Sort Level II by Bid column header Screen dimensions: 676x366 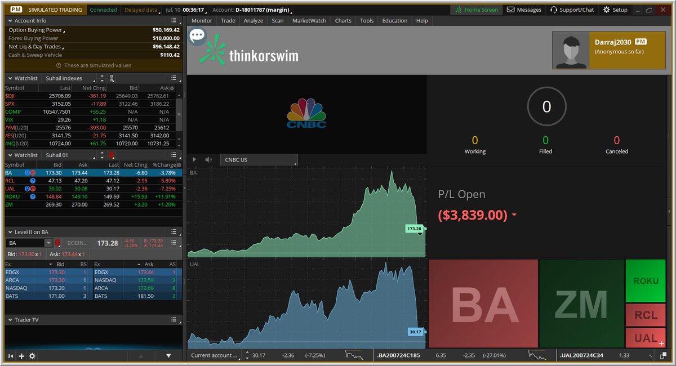pyautogui.click(x=60, y=264)
